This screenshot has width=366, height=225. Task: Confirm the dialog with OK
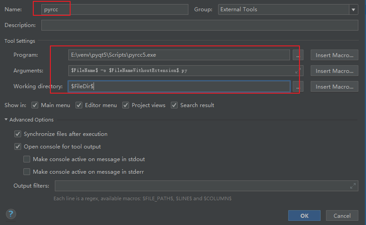tap(304, 216)
